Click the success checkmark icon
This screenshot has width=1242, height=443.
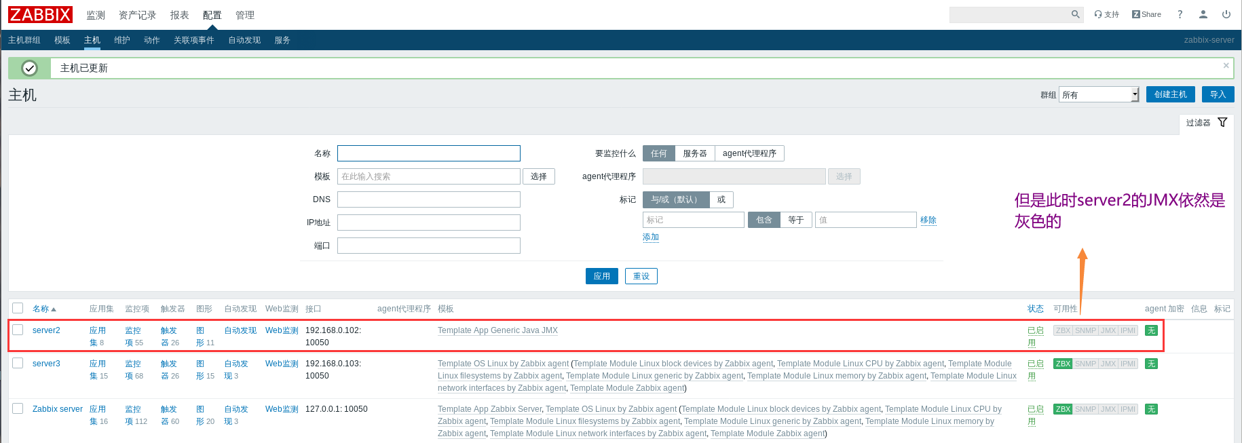(x=29, y=68)
